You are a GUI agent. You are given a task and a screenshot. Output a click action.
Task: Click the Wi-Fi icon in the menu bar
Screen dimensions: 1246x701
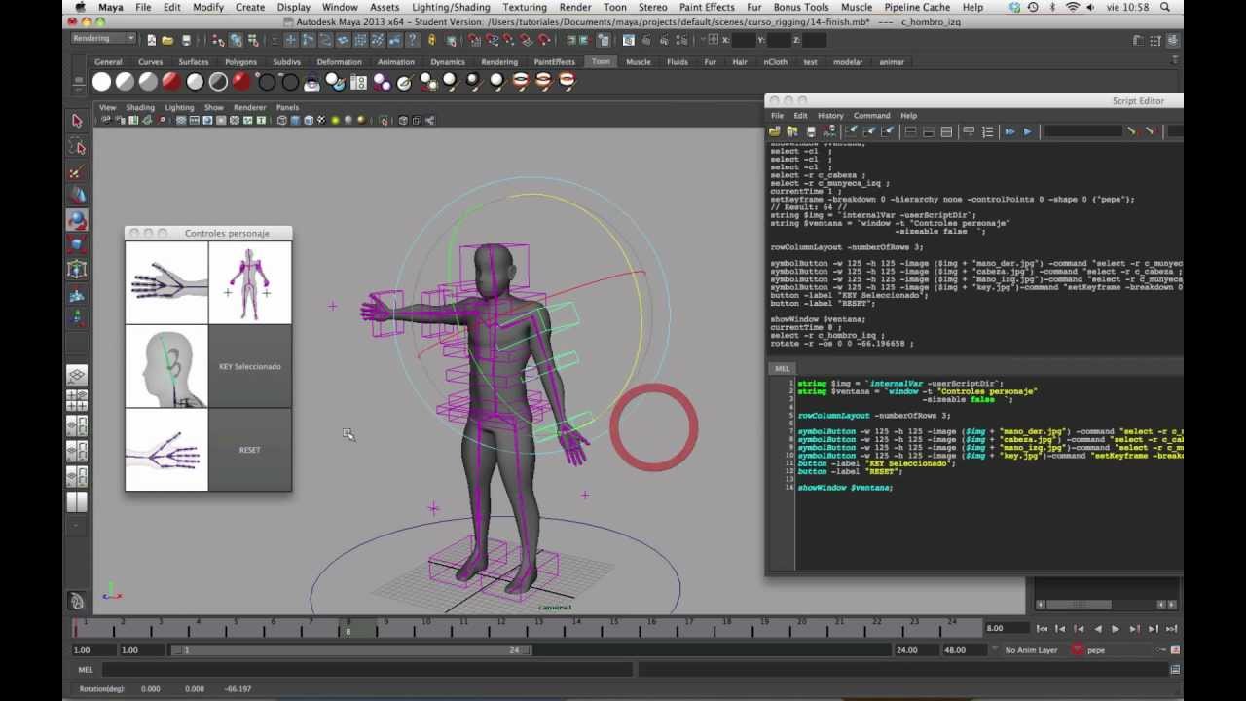(x=1073, y=7)
